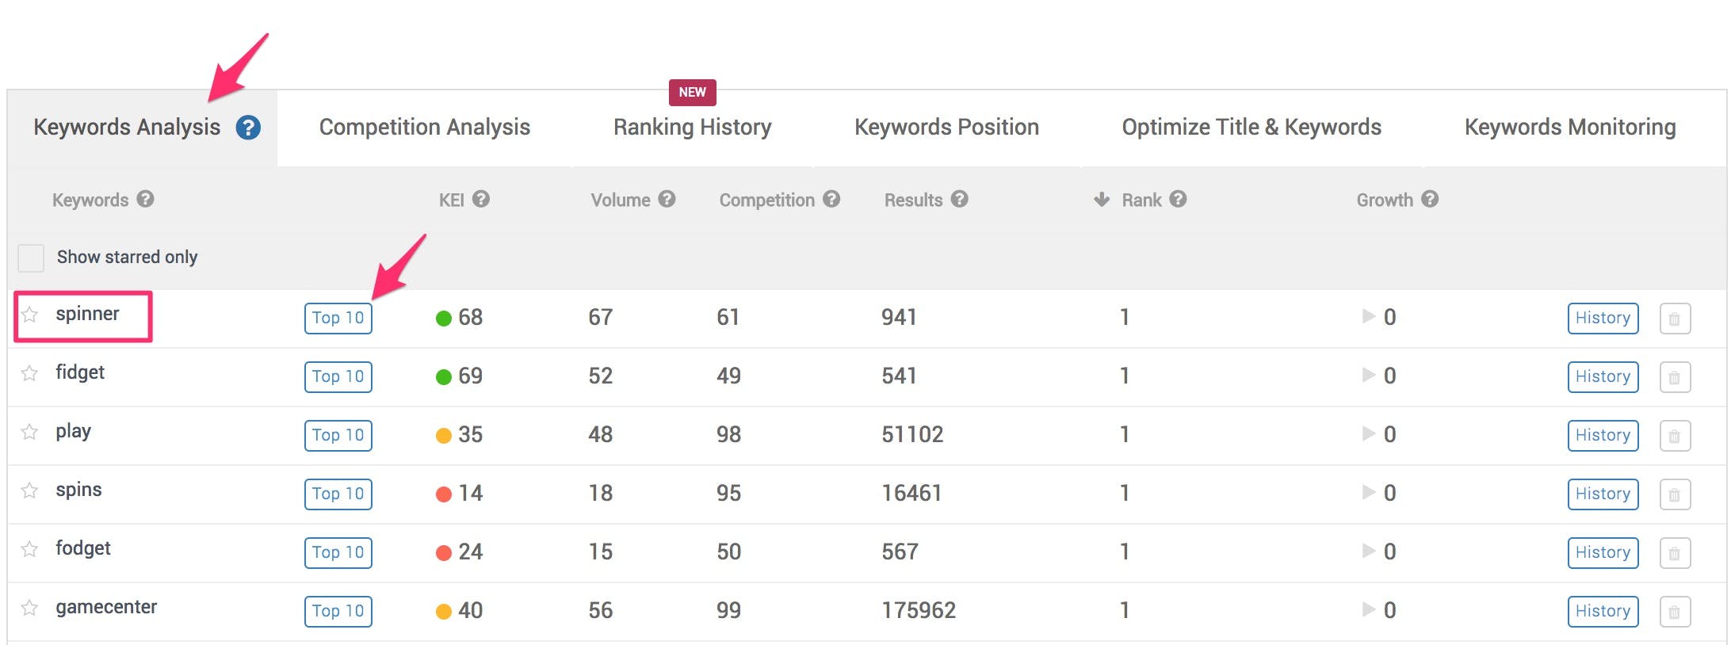
Task: Delete the spinner keyword with trash icon
Action: coord(1675,319)
